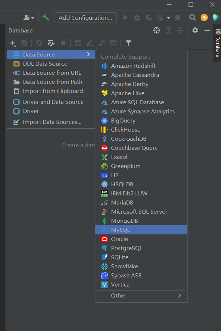Viewport: 221px width, 331px height.
Task: Select Apache Hive
Action: (141, 93)
